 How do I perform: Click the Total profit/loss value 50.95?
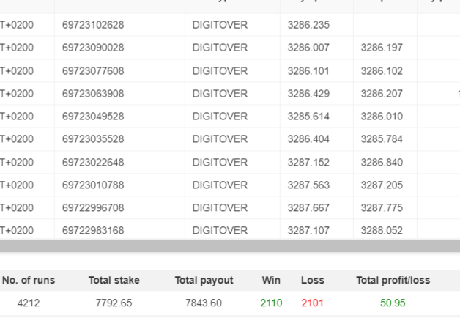point(393,304)
